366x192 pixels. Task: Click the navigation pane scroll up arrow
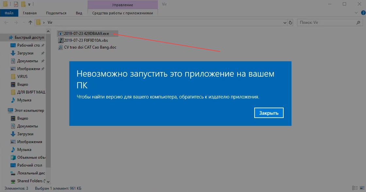pos(48,31)
